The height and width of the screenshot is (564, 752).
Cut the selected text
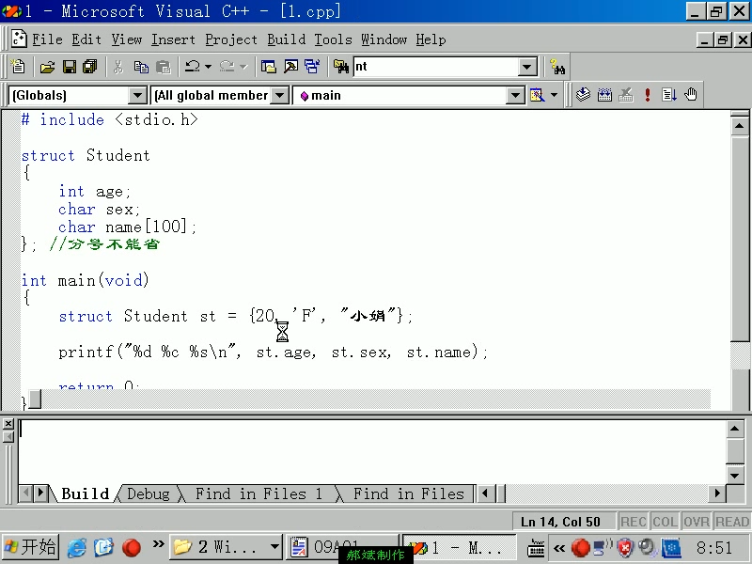[118, 67]
